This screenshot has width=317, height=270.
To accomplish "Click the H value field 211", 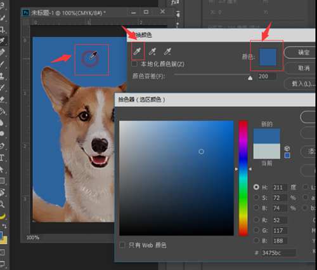I will pos(280,187).
